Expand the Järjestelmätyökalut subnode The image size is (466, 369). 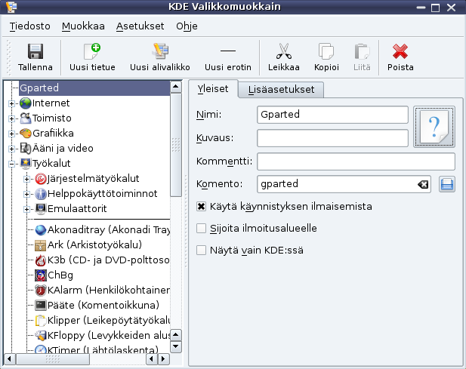pyautogui.click(x=26, y=179)
